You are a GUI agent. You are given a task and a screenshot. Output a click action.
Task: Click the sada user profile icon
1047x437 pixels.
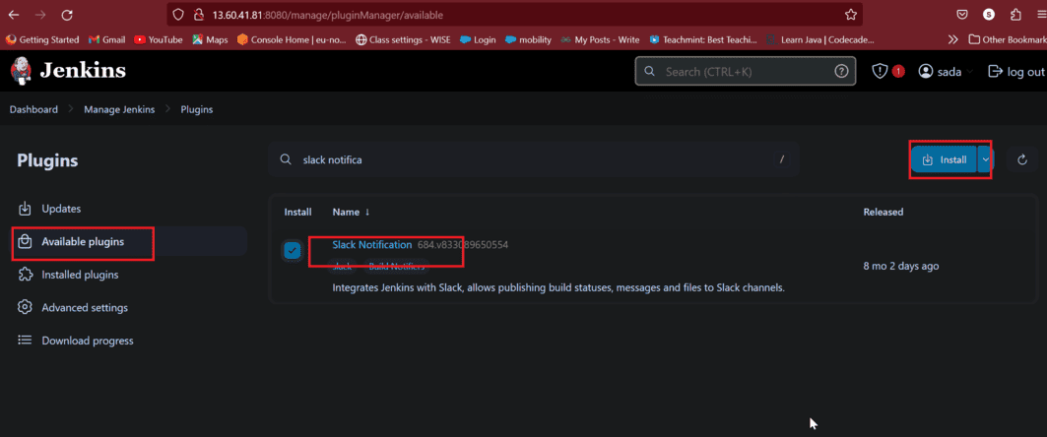(x=926, y=72)
